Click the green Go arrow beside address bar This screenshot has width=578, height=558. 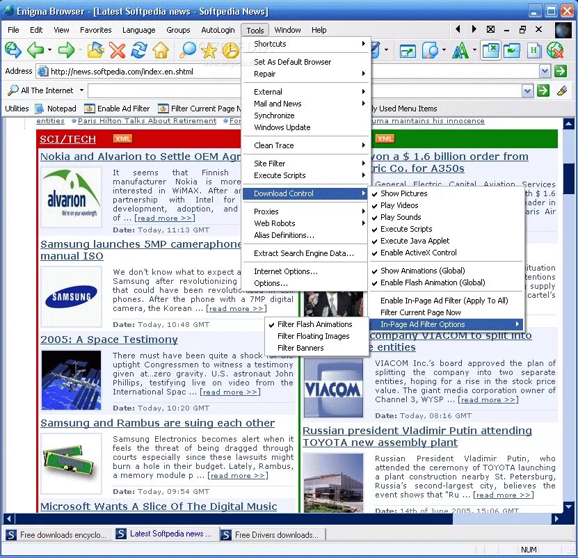click(561, 71)
